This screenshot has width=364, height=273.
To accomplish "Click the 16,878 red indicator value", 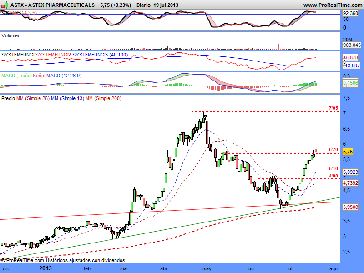I will point(350,57).
